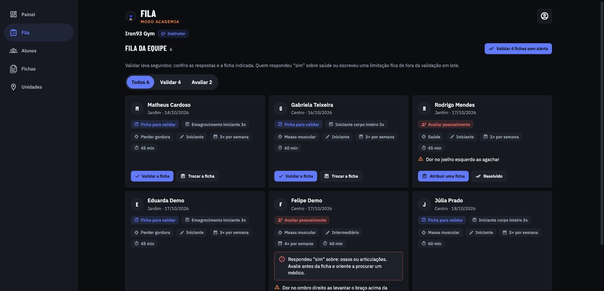
Task: Click the Iron93 Gym name
Action: coord(140,34)
